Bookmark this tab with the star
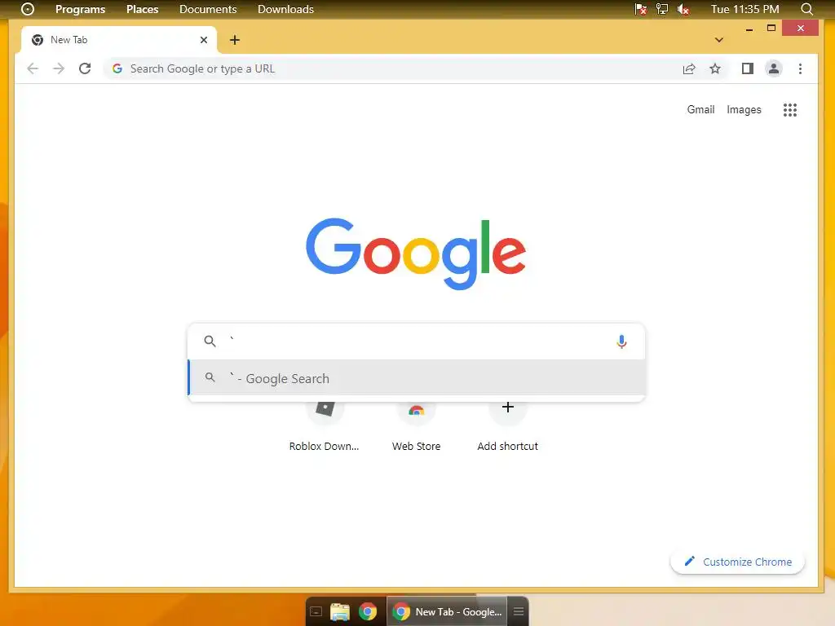Image resolution: width=835 pixels, height=626 pixels. pos(715,68)
